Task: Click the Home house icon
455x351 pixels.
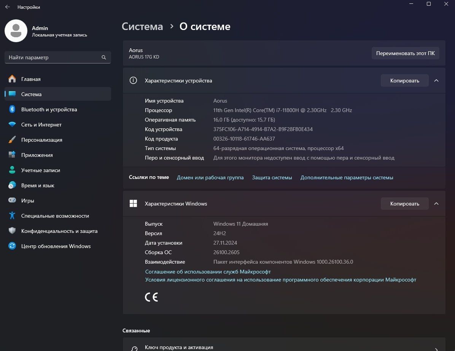Action: (x=12, y=79)
